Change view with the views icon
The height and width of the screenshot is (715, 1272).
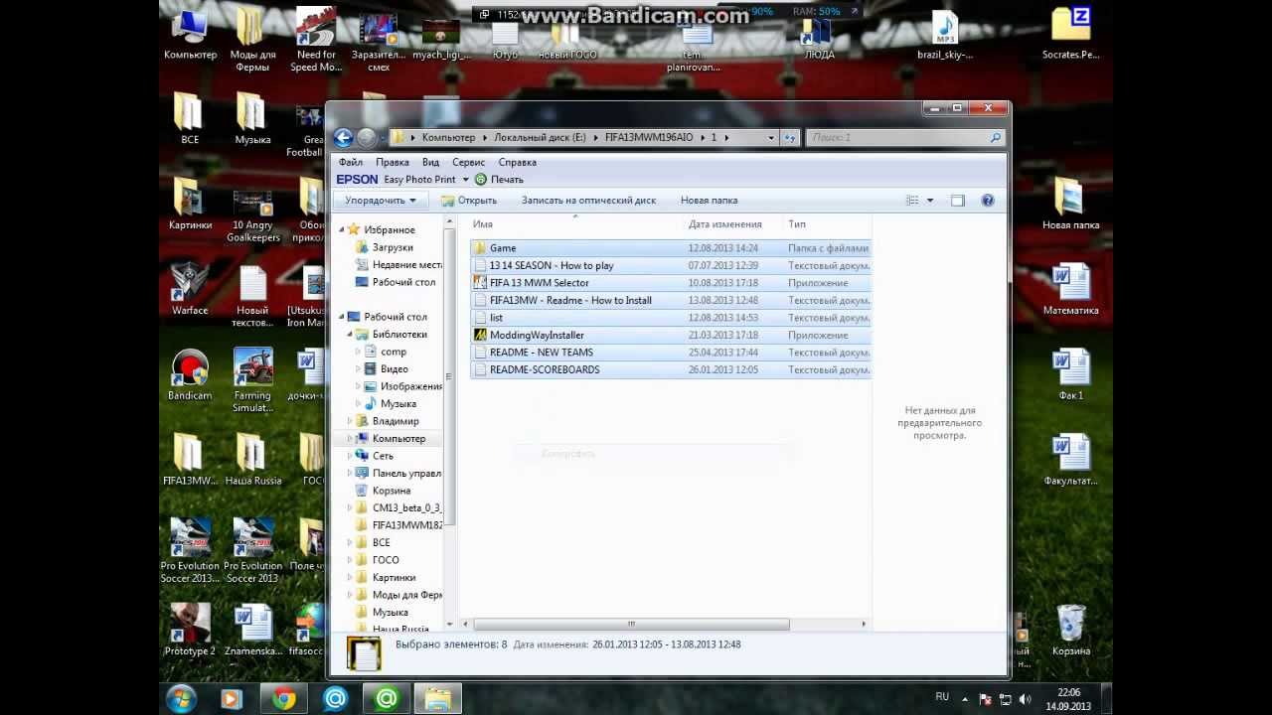tap(912, 201)
